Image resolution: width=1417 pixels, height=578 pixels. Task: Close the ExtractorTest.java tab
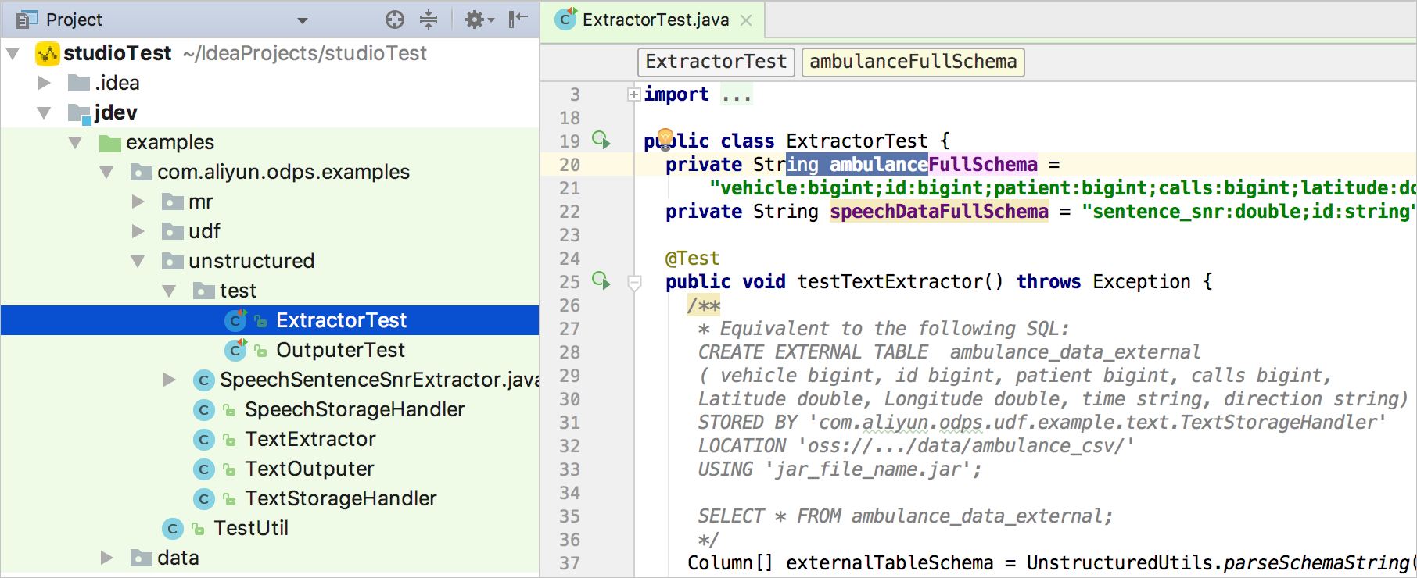point(746,20)
